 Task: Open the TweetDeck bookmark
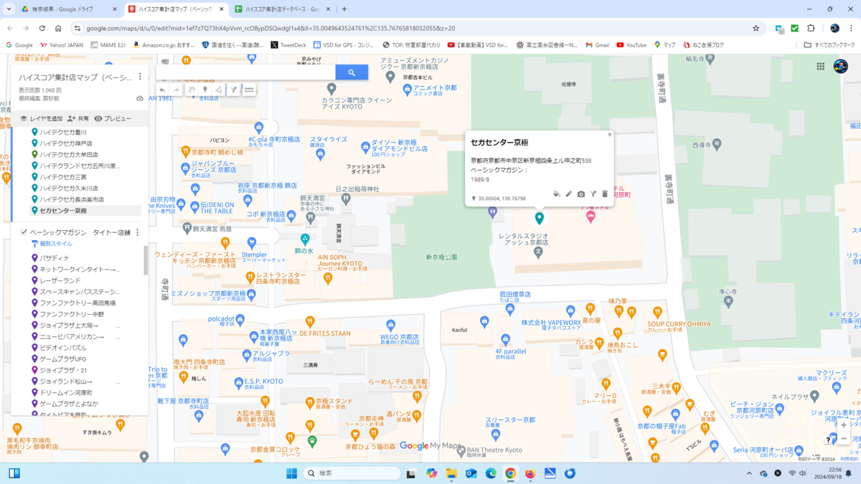click(288, 44)
